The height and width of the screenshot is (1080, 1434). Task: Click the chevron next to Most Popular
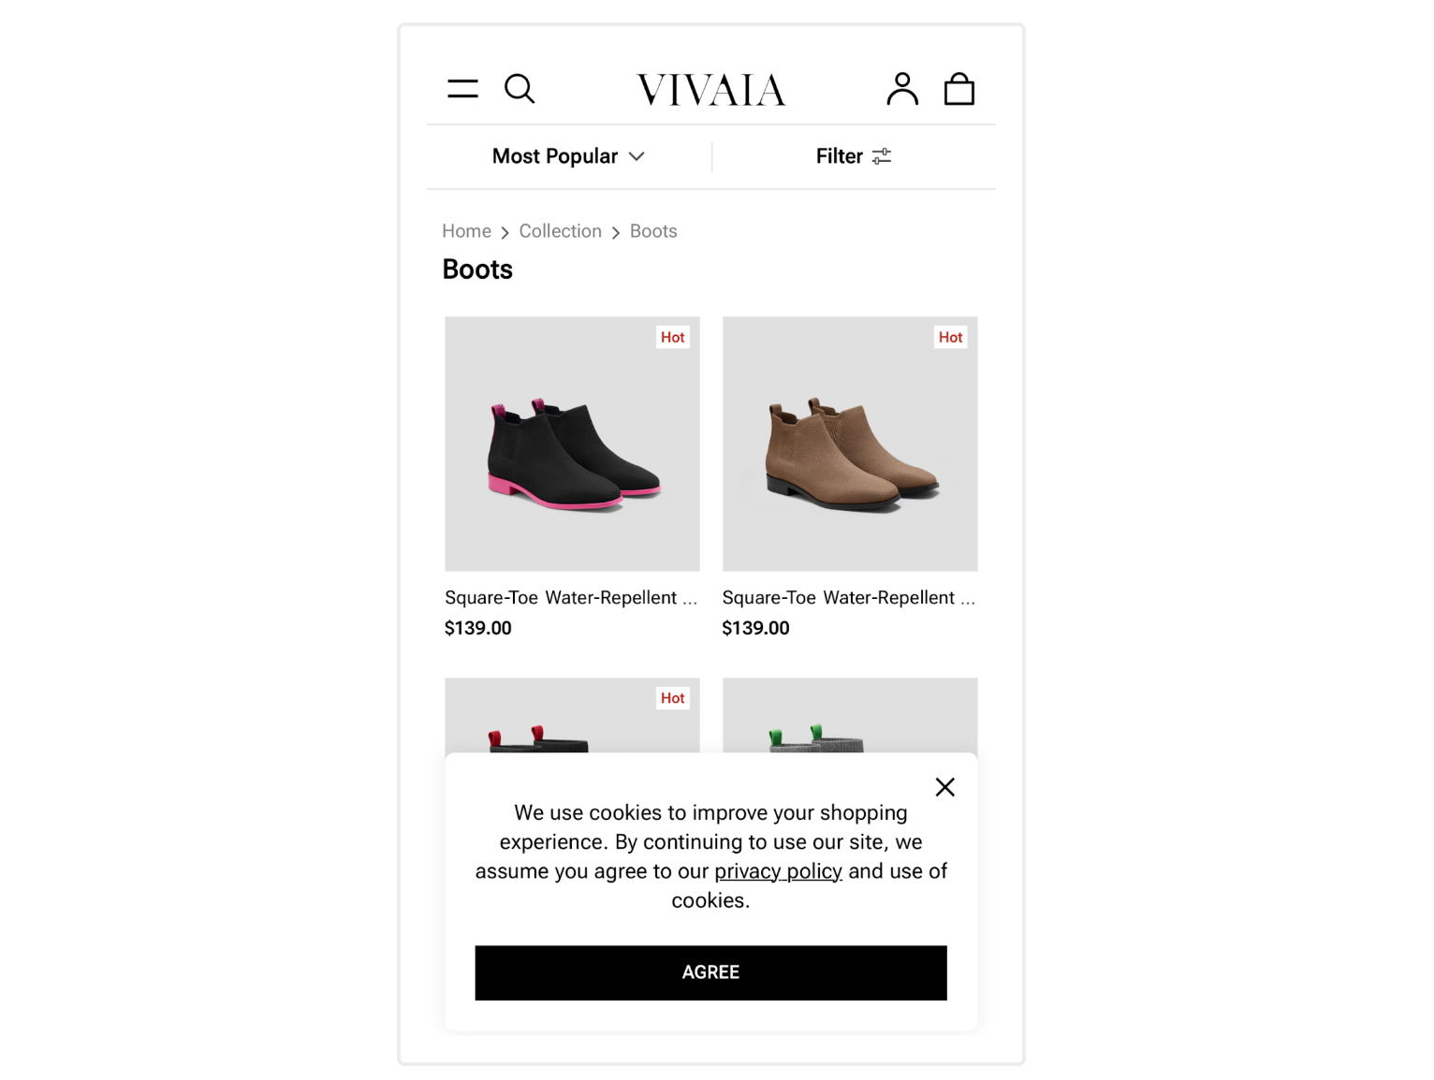click(637, 156)
